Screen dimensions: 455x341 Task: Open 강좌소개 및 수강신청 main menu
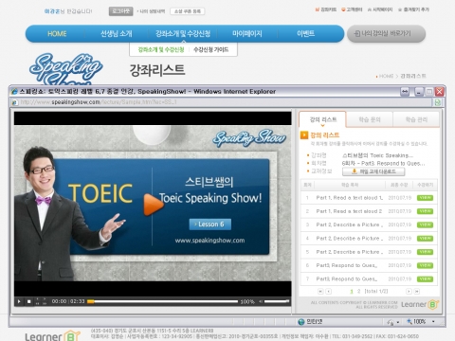click(183, 33)
